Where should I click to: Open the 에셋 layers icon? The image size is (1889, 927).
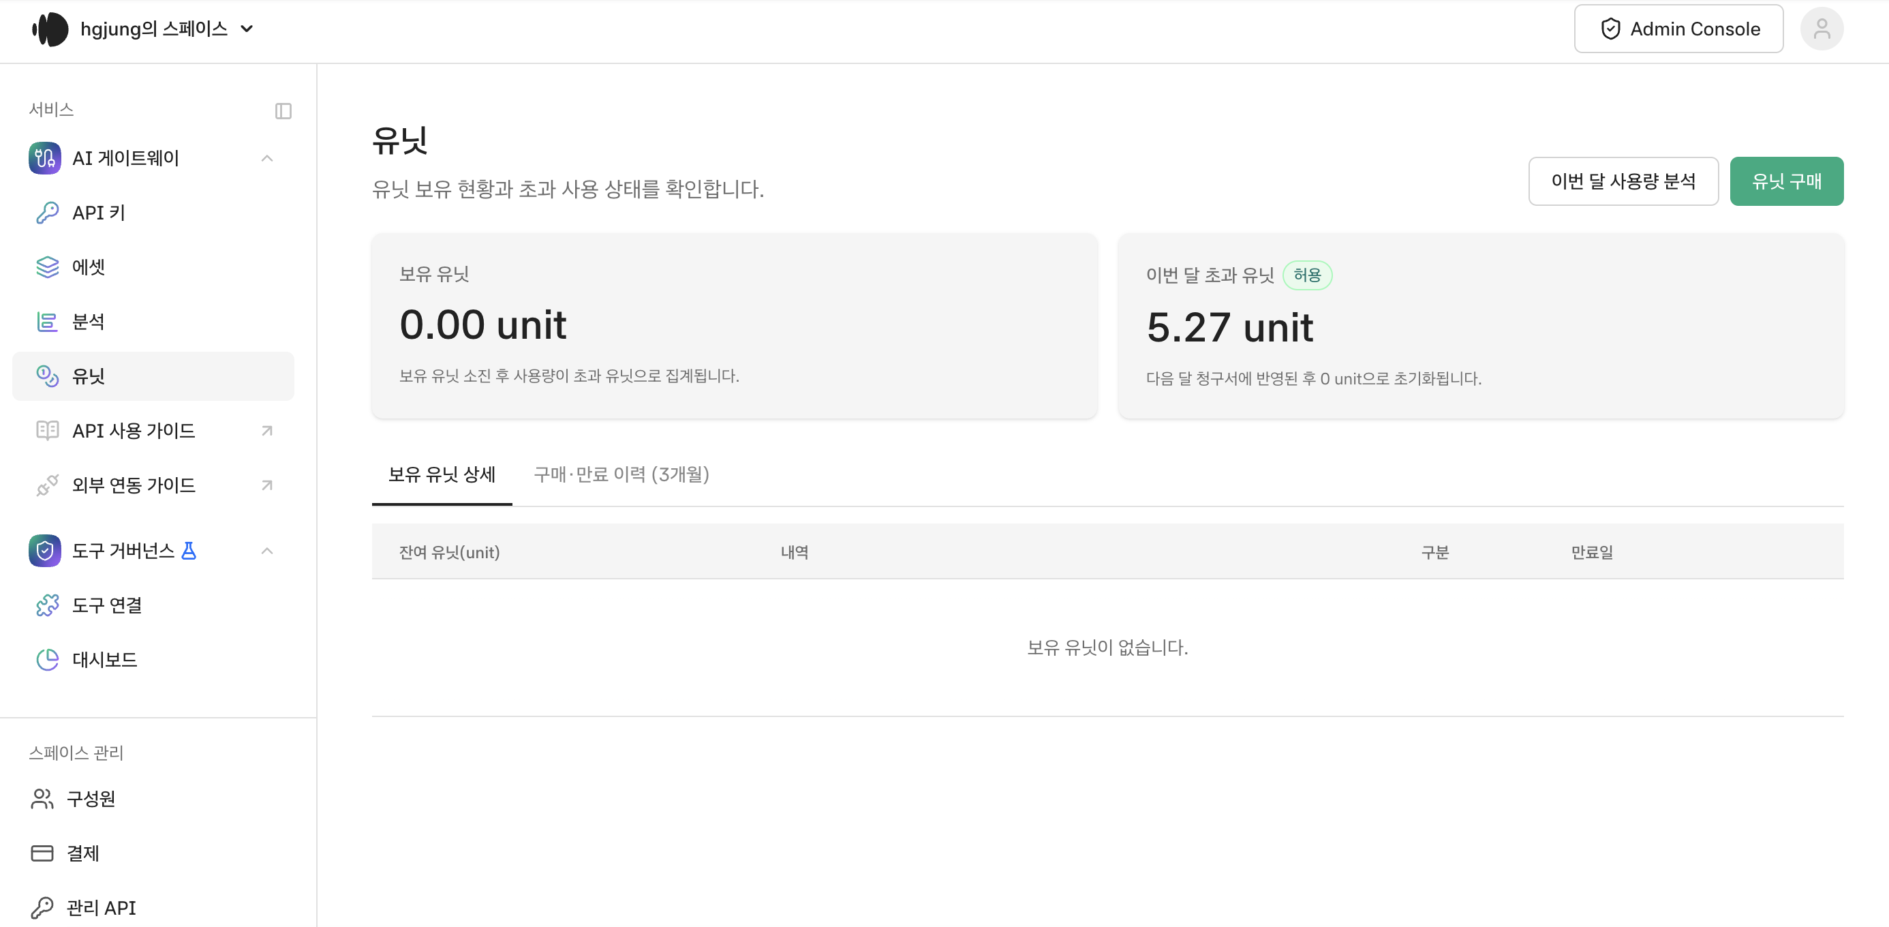(47, 267)
